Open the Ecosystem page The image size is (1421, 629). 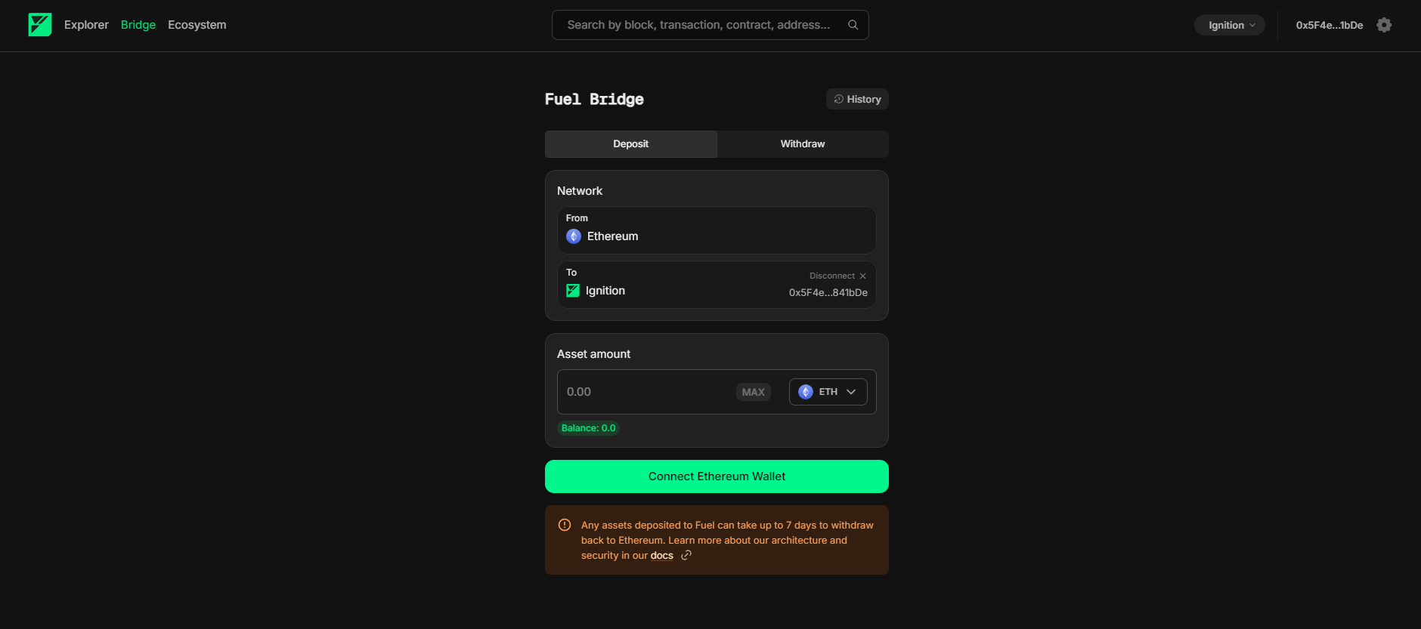click(197, 25)
